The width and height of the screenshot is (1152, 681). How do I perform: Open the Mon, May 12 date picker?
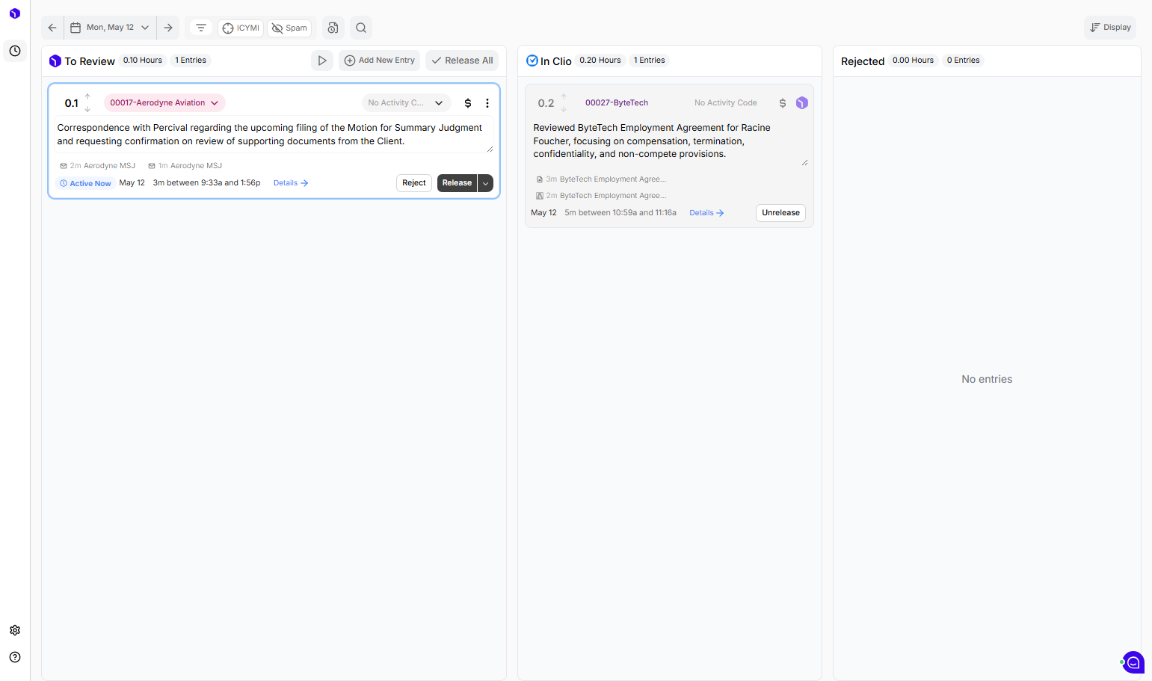click(x=111, y=28)
